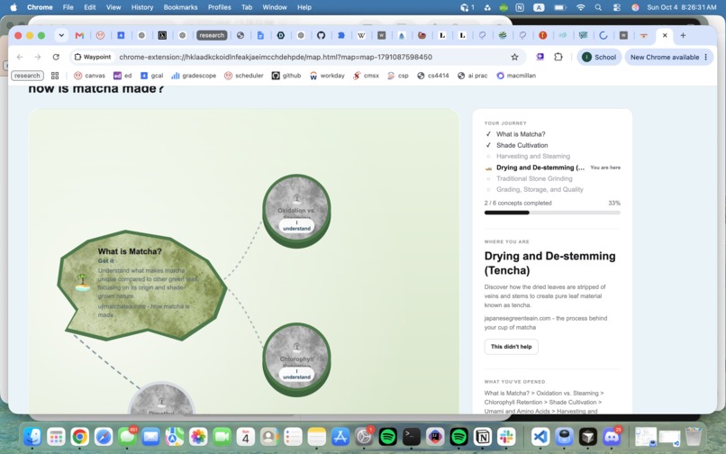Open the cs4414 bookmark
Viewport: 726px width, 454px height.
433,76
